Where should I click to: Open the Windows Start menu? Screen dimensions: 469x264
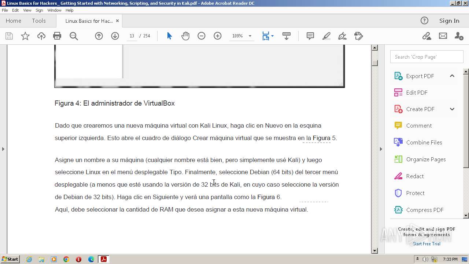point(10,259)
